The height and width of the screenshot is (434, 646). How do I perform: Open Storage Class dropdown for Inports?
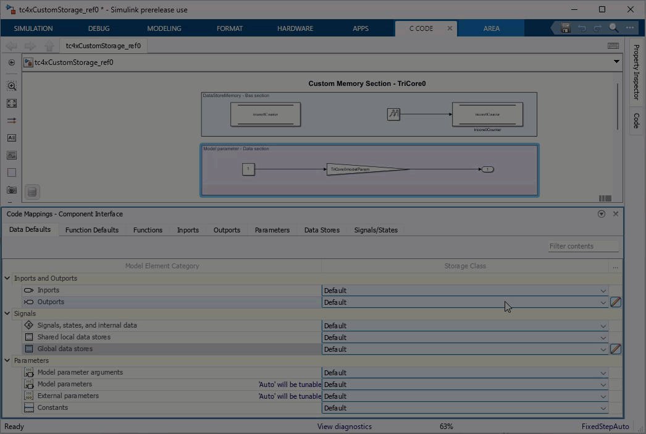pos(603,291)
